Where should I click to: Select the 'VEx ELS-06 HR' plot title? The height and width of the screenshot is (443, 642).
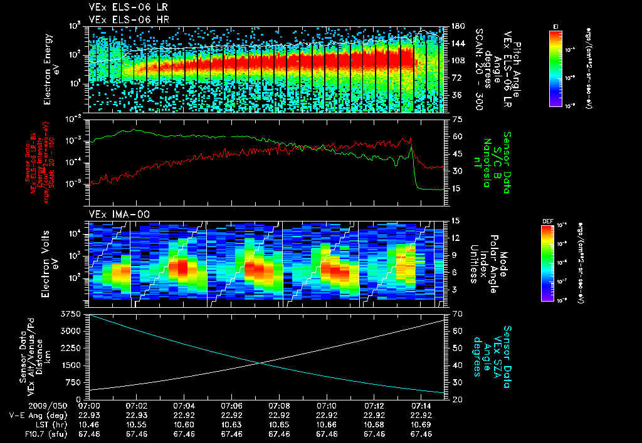point(129,19)
